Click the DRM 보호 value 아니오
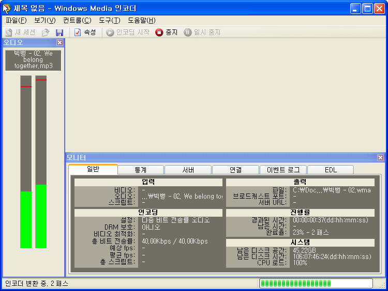388x291 pixels. pos(151,227)
